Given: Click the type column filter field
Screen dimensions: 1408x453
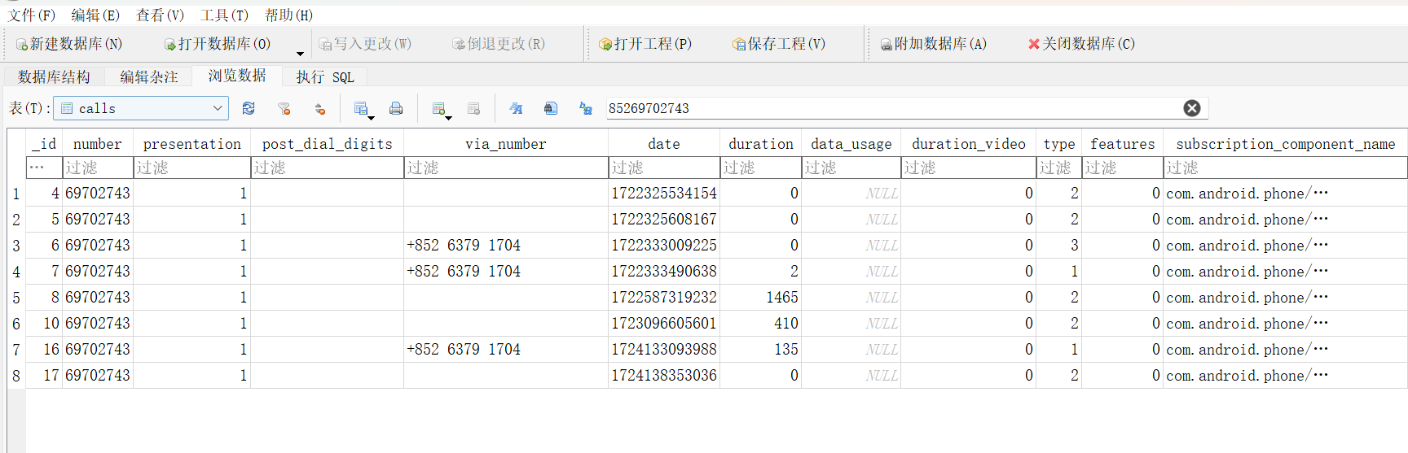Looking at the screenshot, I should [x=1059, y=168].
